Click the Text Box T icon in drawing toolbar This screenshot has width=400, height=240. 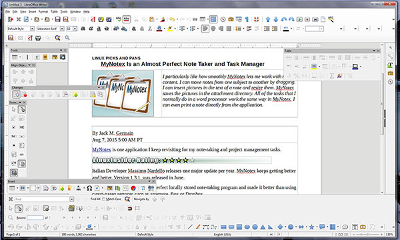click(x=355, y=227)
